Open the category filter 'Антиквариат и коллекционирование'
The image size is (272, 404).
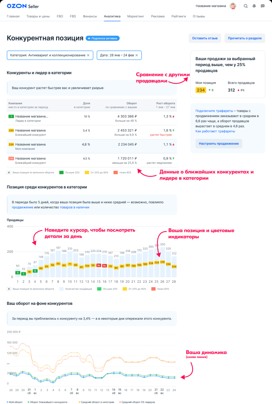[48, 55]
